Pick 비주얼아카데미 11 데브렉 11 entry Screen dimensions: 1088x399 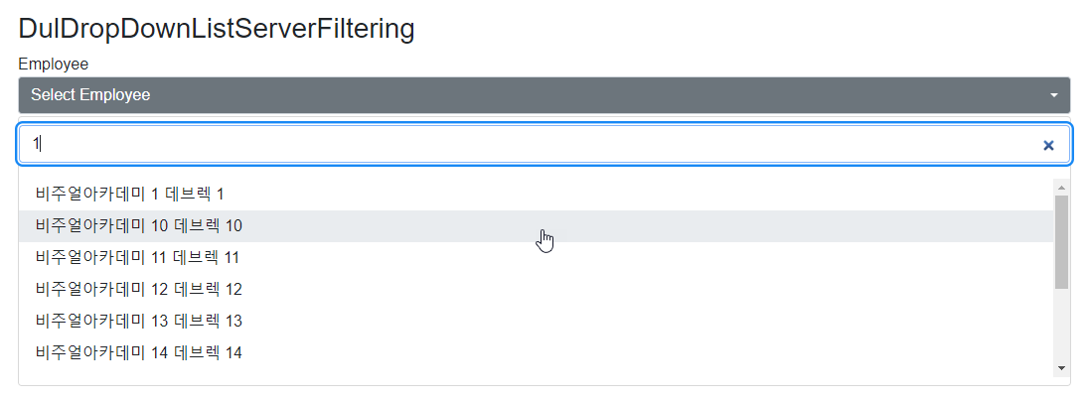point(137,258)
